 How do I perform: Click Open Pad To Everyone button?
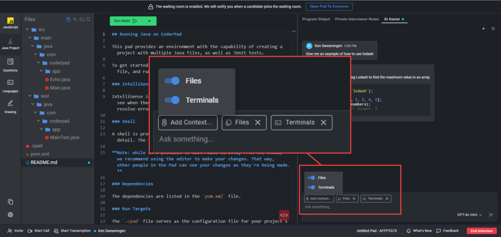point(329,6)
